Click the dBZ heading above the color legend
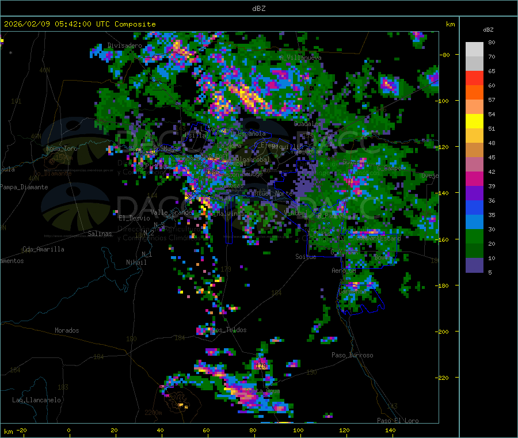Screen dimensions: 518x438 click(488, 30)
